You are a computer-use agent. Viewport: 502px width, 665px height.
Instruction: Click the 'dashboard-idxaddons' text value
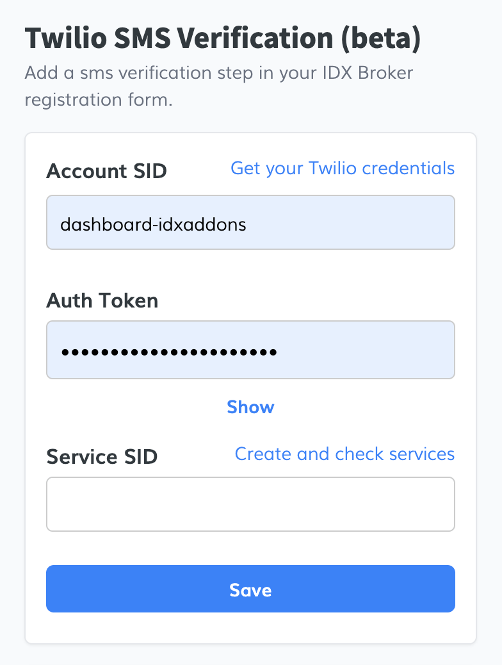click(153, 224)
